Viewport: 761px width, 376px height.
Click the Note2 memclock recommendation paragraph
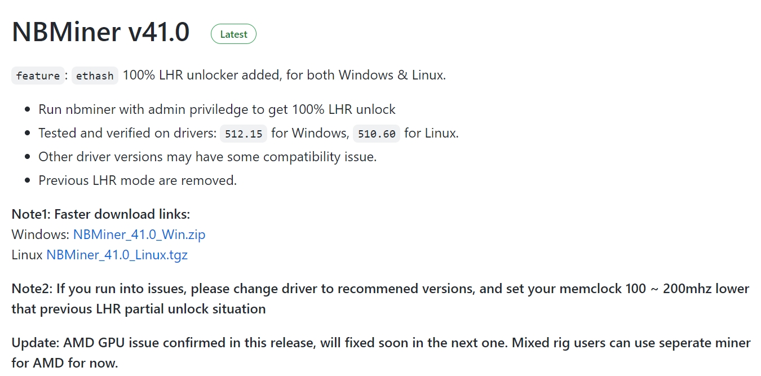[x=380, y=299]
